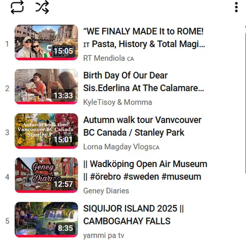The height and width of the screenshot is (246, 246).
Task: Select Autumn walk tour Vanvcouver title
Action: [x=142, y=126]
